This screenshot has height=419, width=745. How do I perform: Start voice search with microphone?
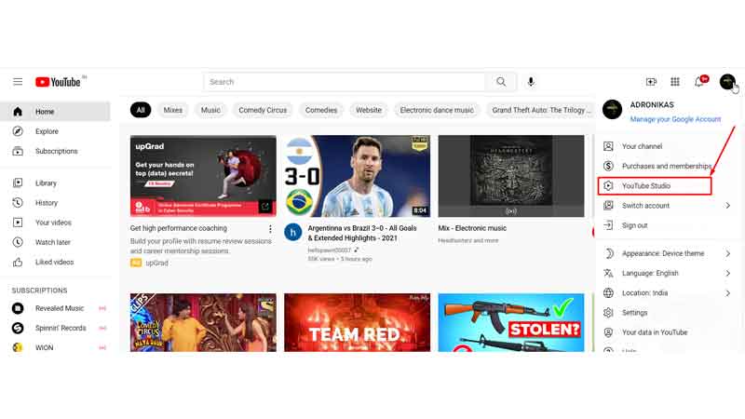pyautogui.click(x=531, y=82)
